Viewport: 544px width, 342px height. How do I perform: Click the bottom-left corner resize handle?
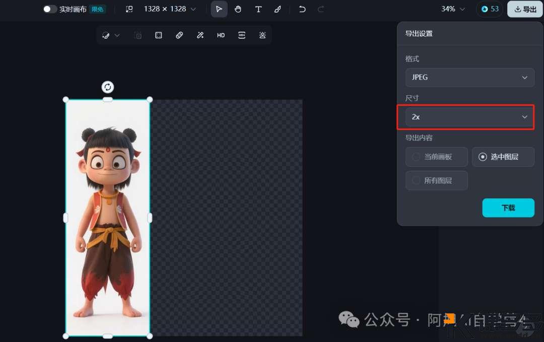pos(65,336)
